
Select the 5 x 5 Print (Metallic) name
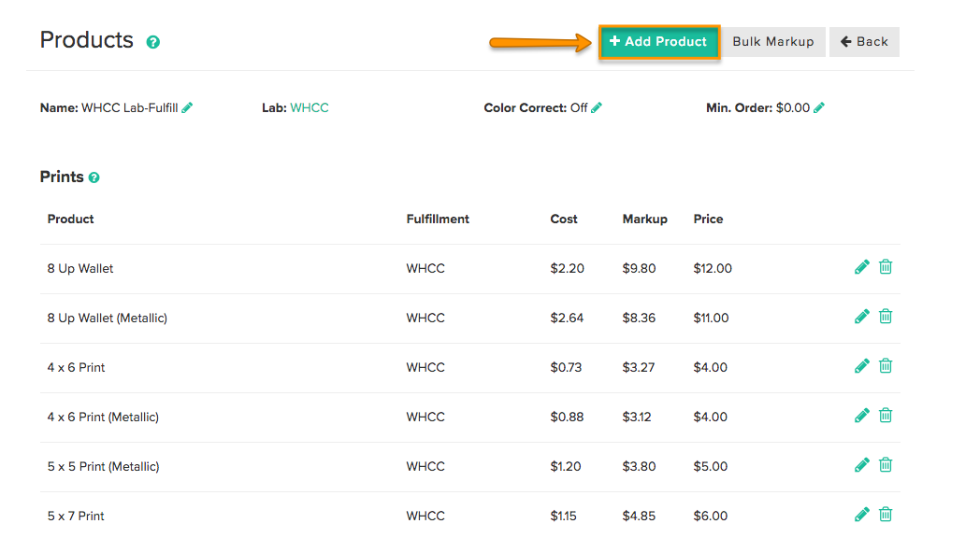point(103,466)
